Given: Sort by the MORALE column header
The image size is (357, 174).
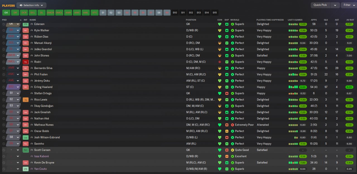Looking at the screenshot, I should pyautogui.click(x=235, y=20).
